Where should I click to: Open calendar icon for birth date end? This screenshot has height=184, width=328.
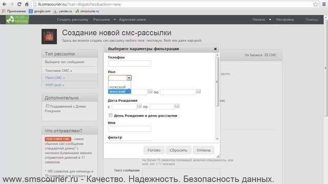point(177,106)
